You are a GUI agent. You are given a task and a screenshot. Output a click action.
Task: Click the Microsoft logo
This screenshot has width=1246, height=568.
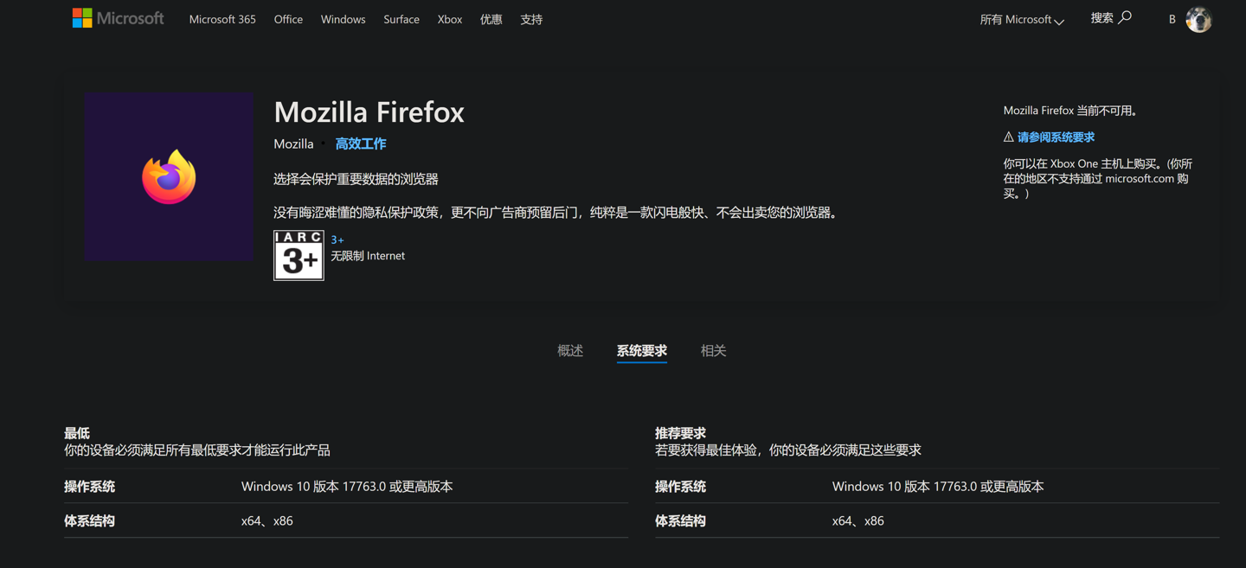(118, 18)
